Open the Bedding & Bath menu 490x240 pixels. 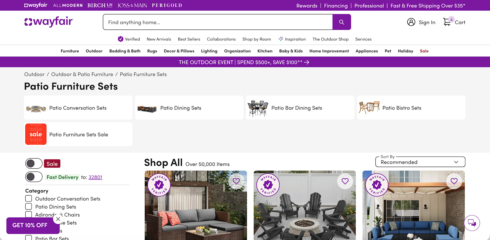[125, 51]
